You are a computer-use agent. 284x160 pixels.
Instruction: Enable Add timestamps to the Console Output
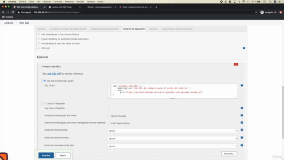(39, 34)
